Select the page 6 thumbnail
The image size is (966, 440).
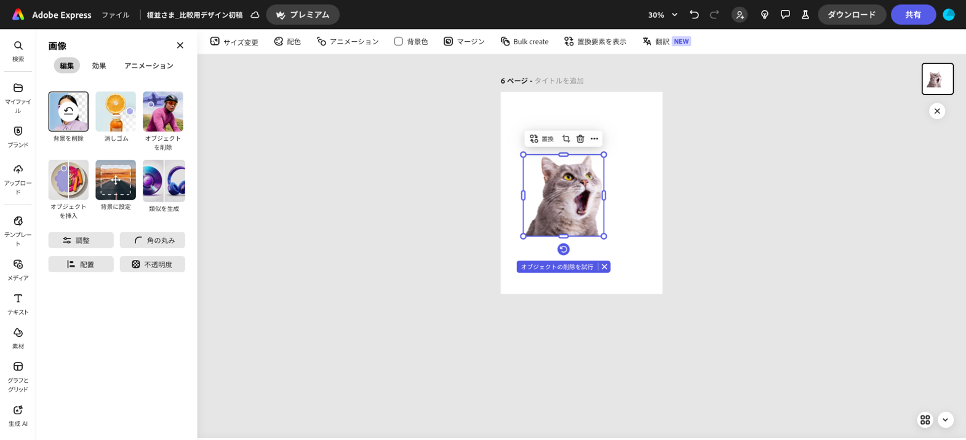[938, 79]
